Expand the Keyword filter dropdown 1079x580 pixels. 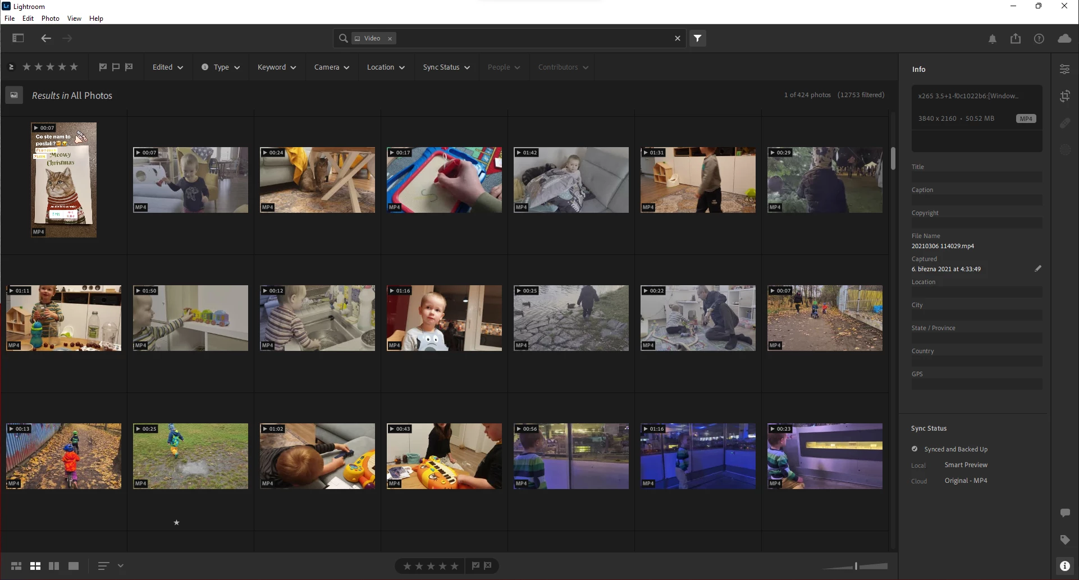point(277,67)
